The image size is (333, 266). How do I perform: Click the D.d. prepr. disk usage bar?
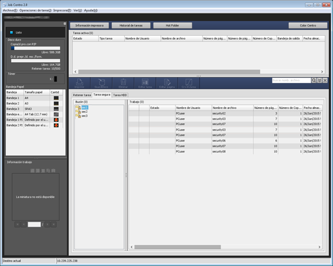(35, 60)
